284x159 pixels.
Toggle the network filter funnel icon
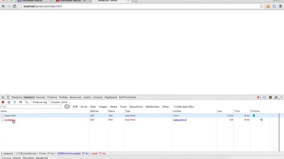coord(15,102)
